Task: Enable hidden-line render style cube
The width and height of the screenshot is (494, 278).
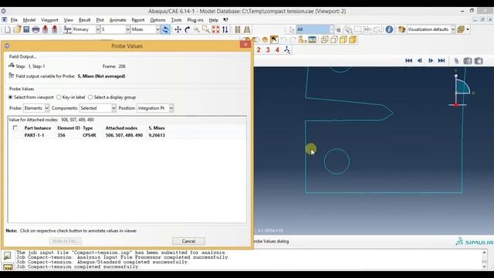Action: 334,39
